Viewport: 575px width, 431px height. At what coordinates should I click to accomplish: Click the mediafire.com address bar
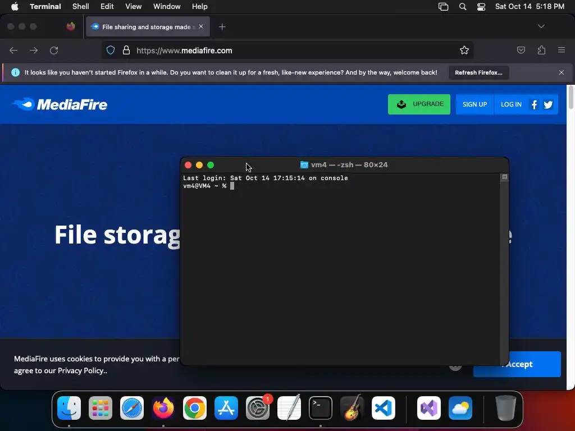tap(287, 50)
